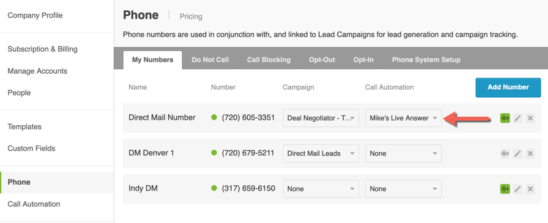The width and height of the screenshot is (548, 223).
Task: Open Mike's Live Answer call automation dropdown
Action: (403, 118)
